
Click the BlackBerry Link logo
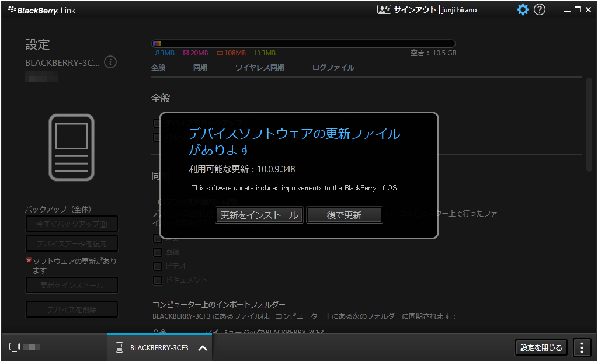41,11
